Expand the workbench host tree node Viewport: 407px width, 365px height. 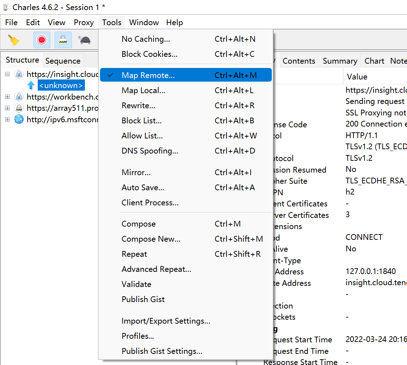[x=7, y=97]
